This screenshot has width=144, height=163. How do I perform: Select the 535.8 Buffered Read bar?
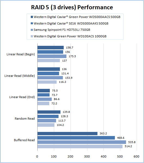[82, 142]
